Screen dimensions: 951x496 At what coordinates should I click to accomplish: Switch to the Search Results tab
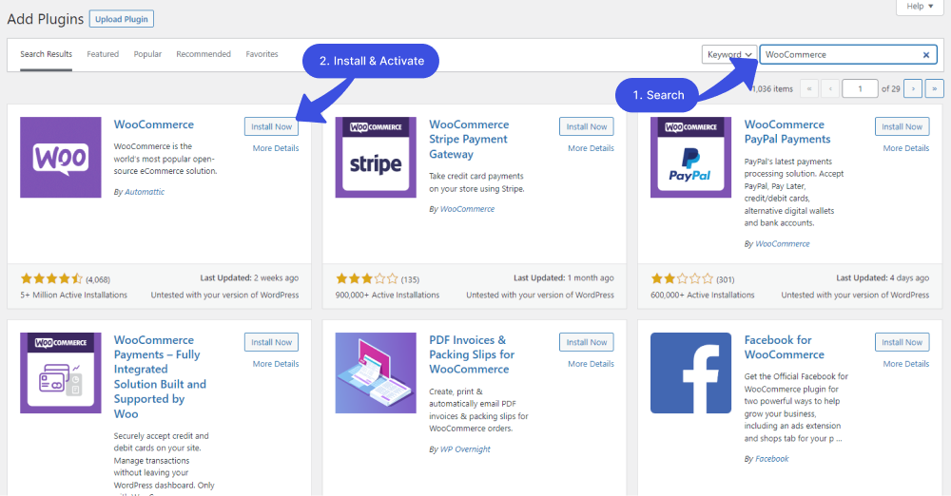tap(46, 54)
